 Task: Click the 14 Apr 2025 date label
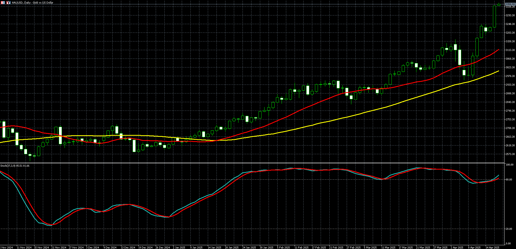click(492, 247)
